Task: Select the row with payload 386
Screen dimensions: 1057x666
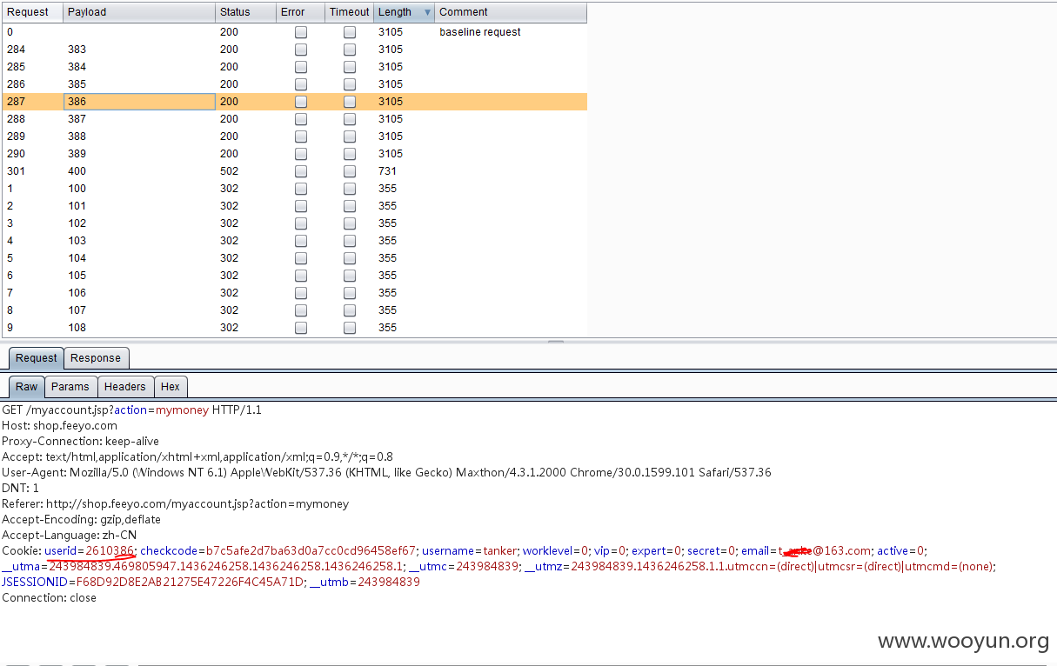Action: [294, 102]
